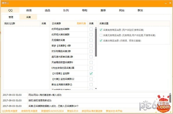The width and height of the screenshot is (173, 114).
Task: Select the 优买吧监控采集群 row name
Action: pos(61,29)
